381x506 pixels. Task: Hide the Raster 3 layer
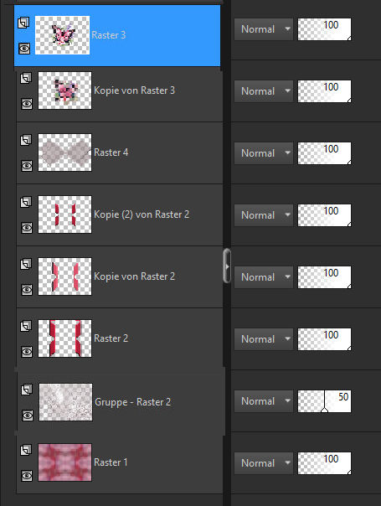click(24, 49)
